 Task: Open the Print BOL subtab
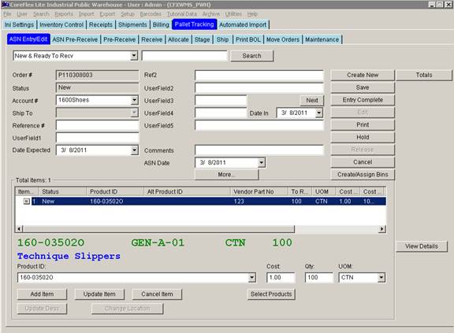coord(247,39)
